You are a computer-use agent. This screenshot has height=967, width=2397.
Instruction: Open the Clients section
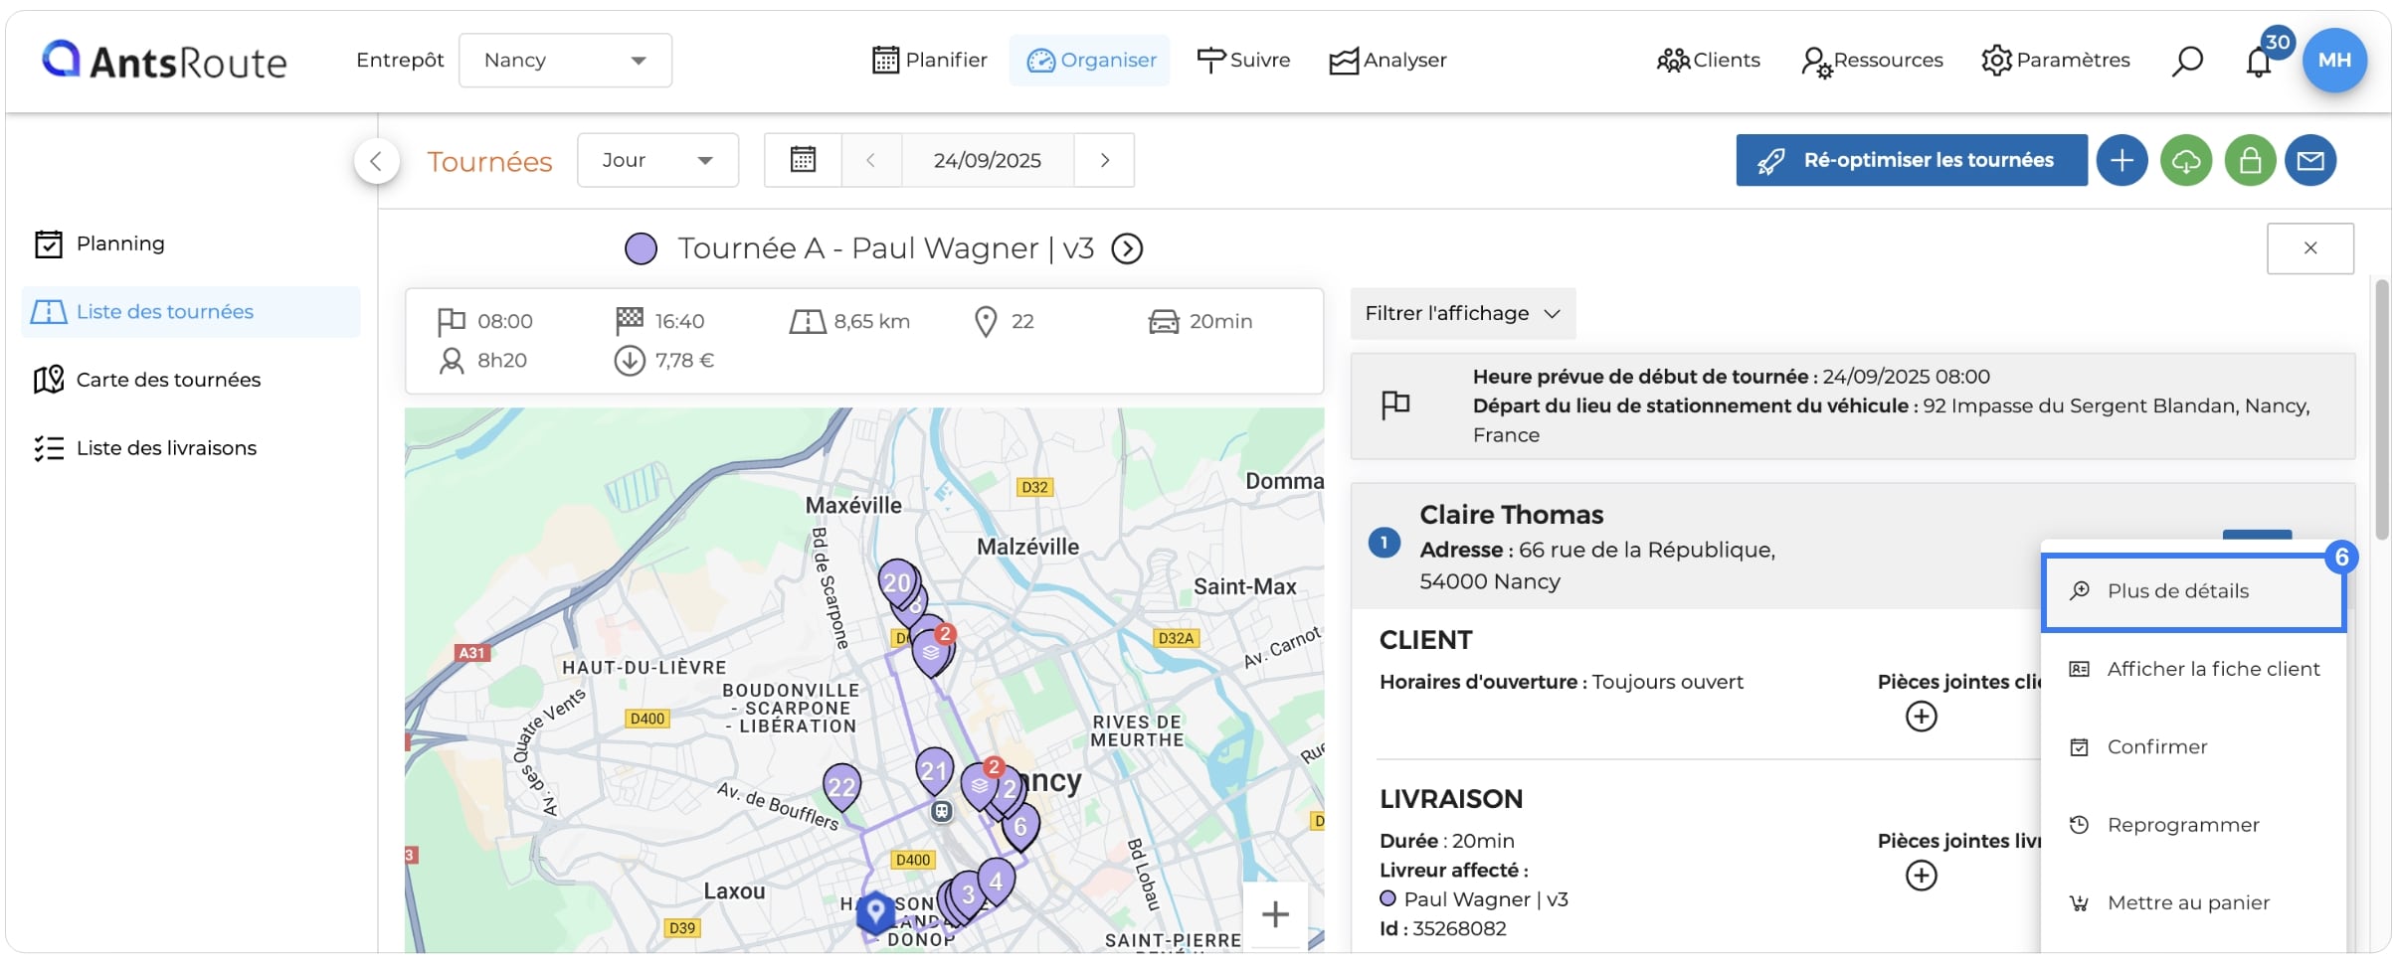click(x=1708, y=61)
